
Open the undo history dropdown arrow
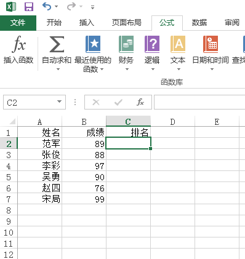(56, 7)
